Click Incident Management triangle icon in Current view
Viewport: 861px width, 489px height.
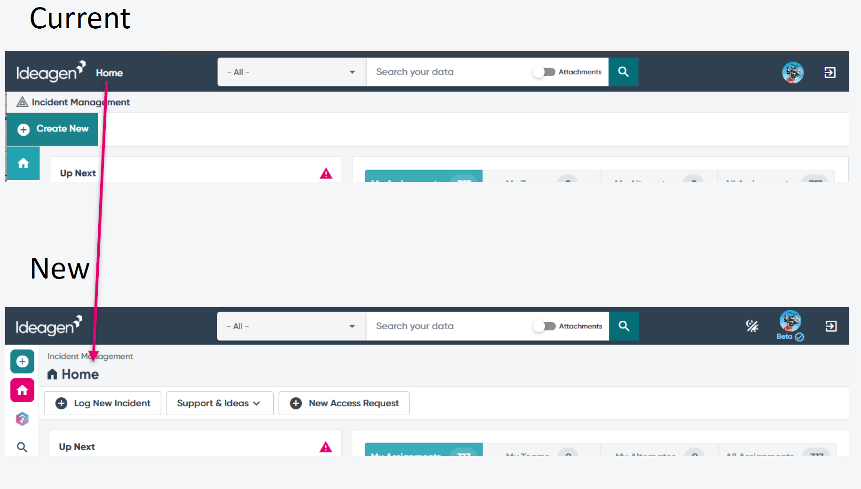(22, 102)
